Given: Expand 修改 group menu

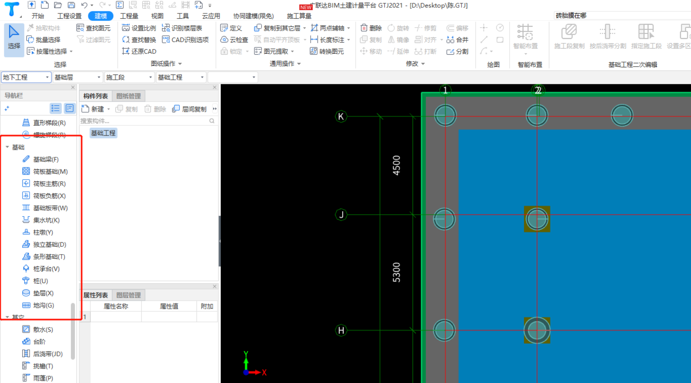Looking at the screenshot, I should pos(416,64).
